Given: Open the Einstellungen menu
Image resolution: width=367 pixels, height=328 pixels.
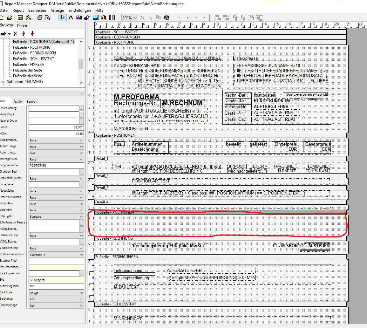Looking at the screenshot, I should click(x=79, y=10).
